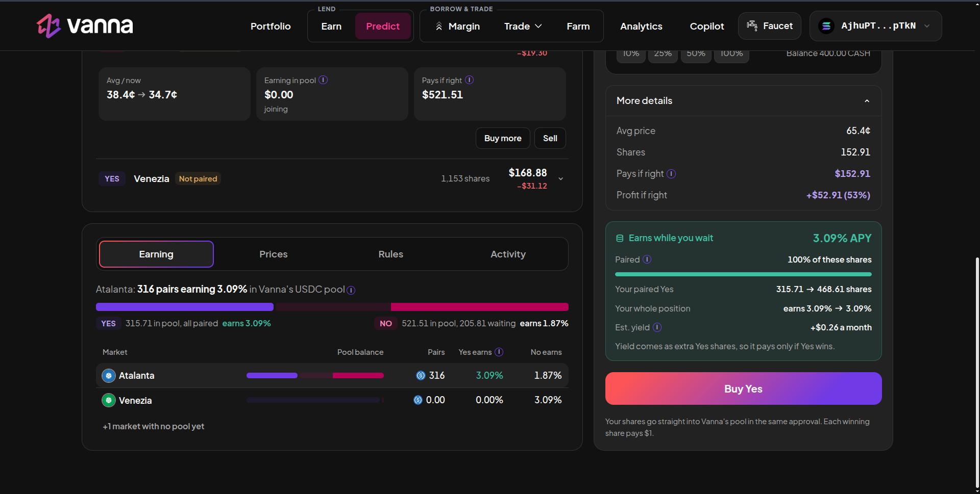Screen dimensions: 980x494
Task: Click the Not paired badge on Venezia
Action: click(x=198, y=179)
